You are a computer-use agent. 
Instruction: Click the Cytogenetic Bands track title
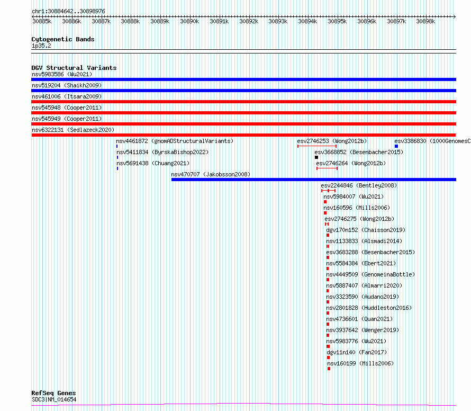click(63, 39)
